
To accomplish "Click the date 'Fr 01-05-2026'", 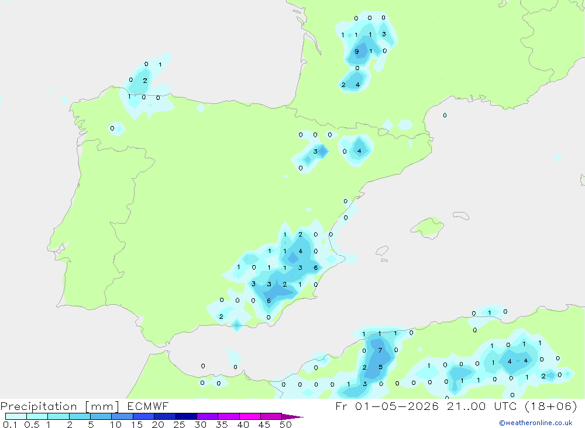I will [387, 406].
